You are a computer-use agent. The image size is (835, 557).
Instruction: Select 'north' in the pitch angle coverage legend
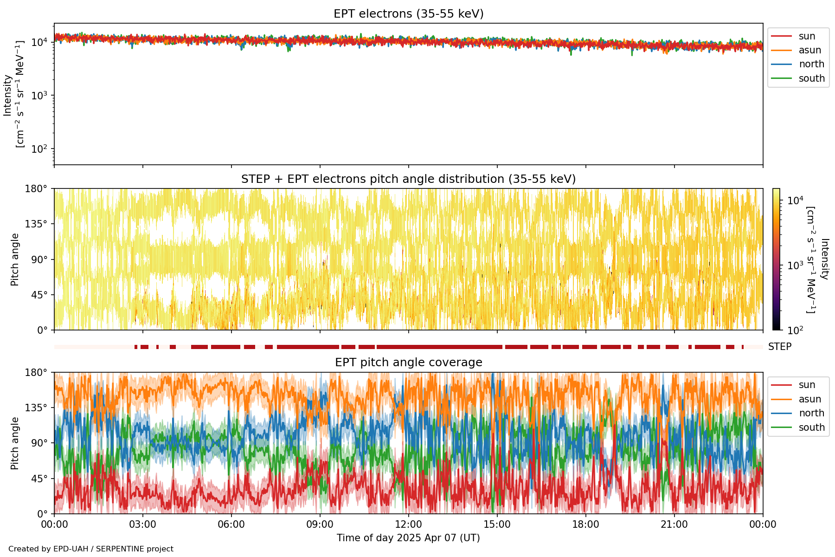[x=811, y=413]
